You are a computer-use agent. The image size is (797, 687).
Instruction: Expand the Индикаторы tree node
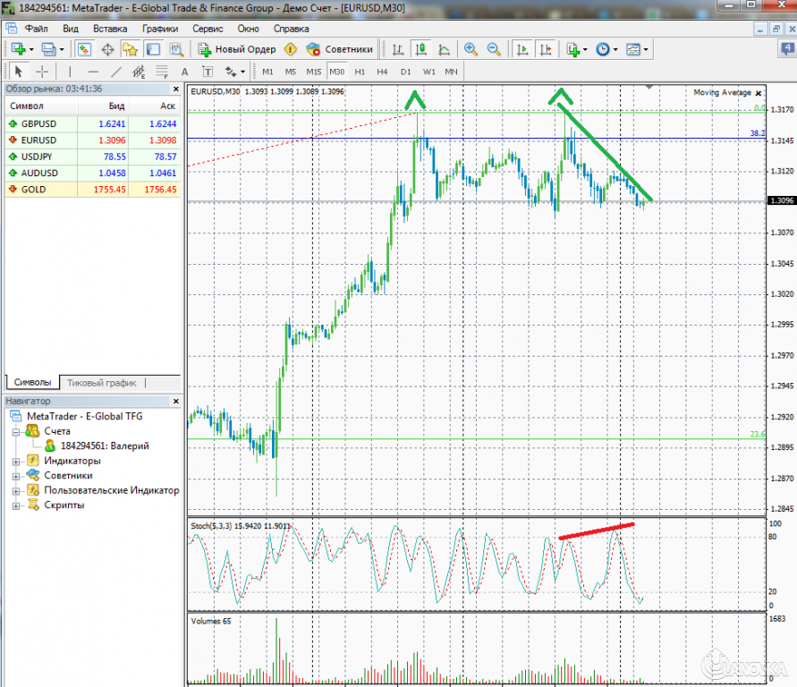[x=16, y=461]
